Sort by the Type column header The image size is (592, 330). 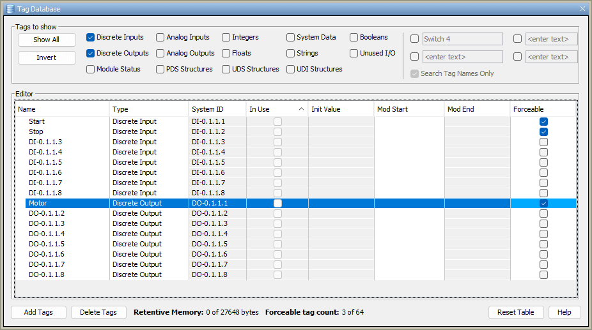(x=148, y=109)
